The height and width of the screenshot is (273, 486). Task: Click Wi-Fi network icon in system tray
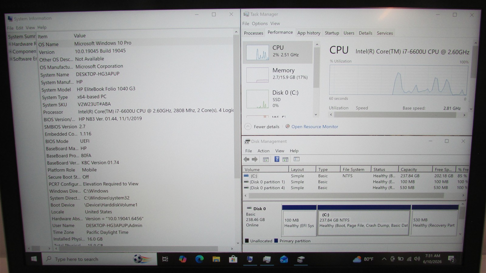[x=409, y=259]
